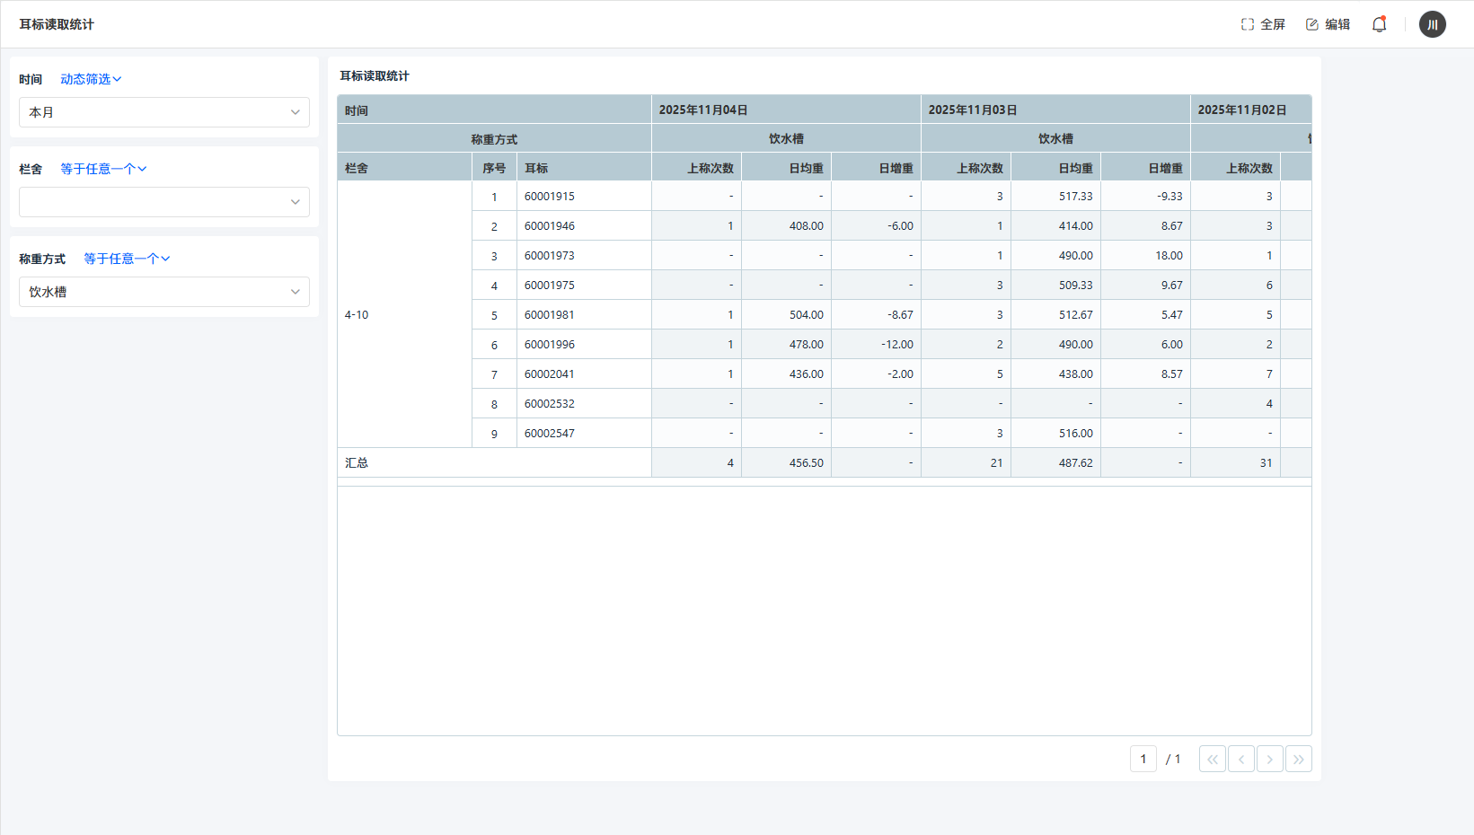This screenshot has height=835, width=1474.
Task: Click the page number input box
Action: pos(1143,760)
